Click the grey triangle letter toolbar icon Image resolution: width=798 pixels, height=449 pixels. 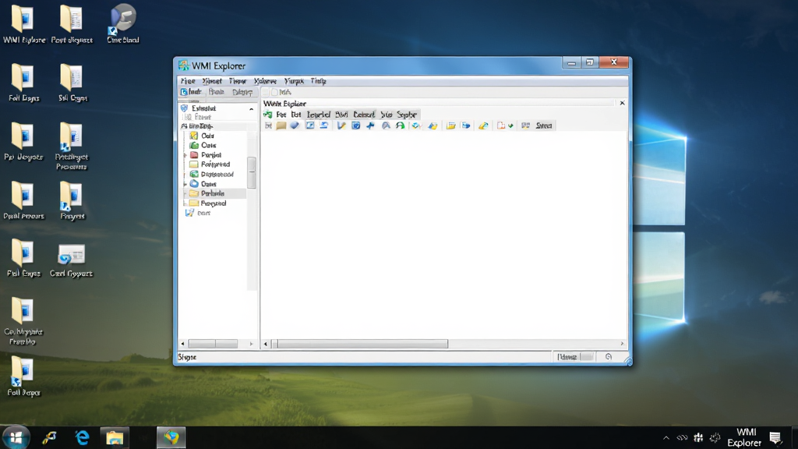click(386, 126)
